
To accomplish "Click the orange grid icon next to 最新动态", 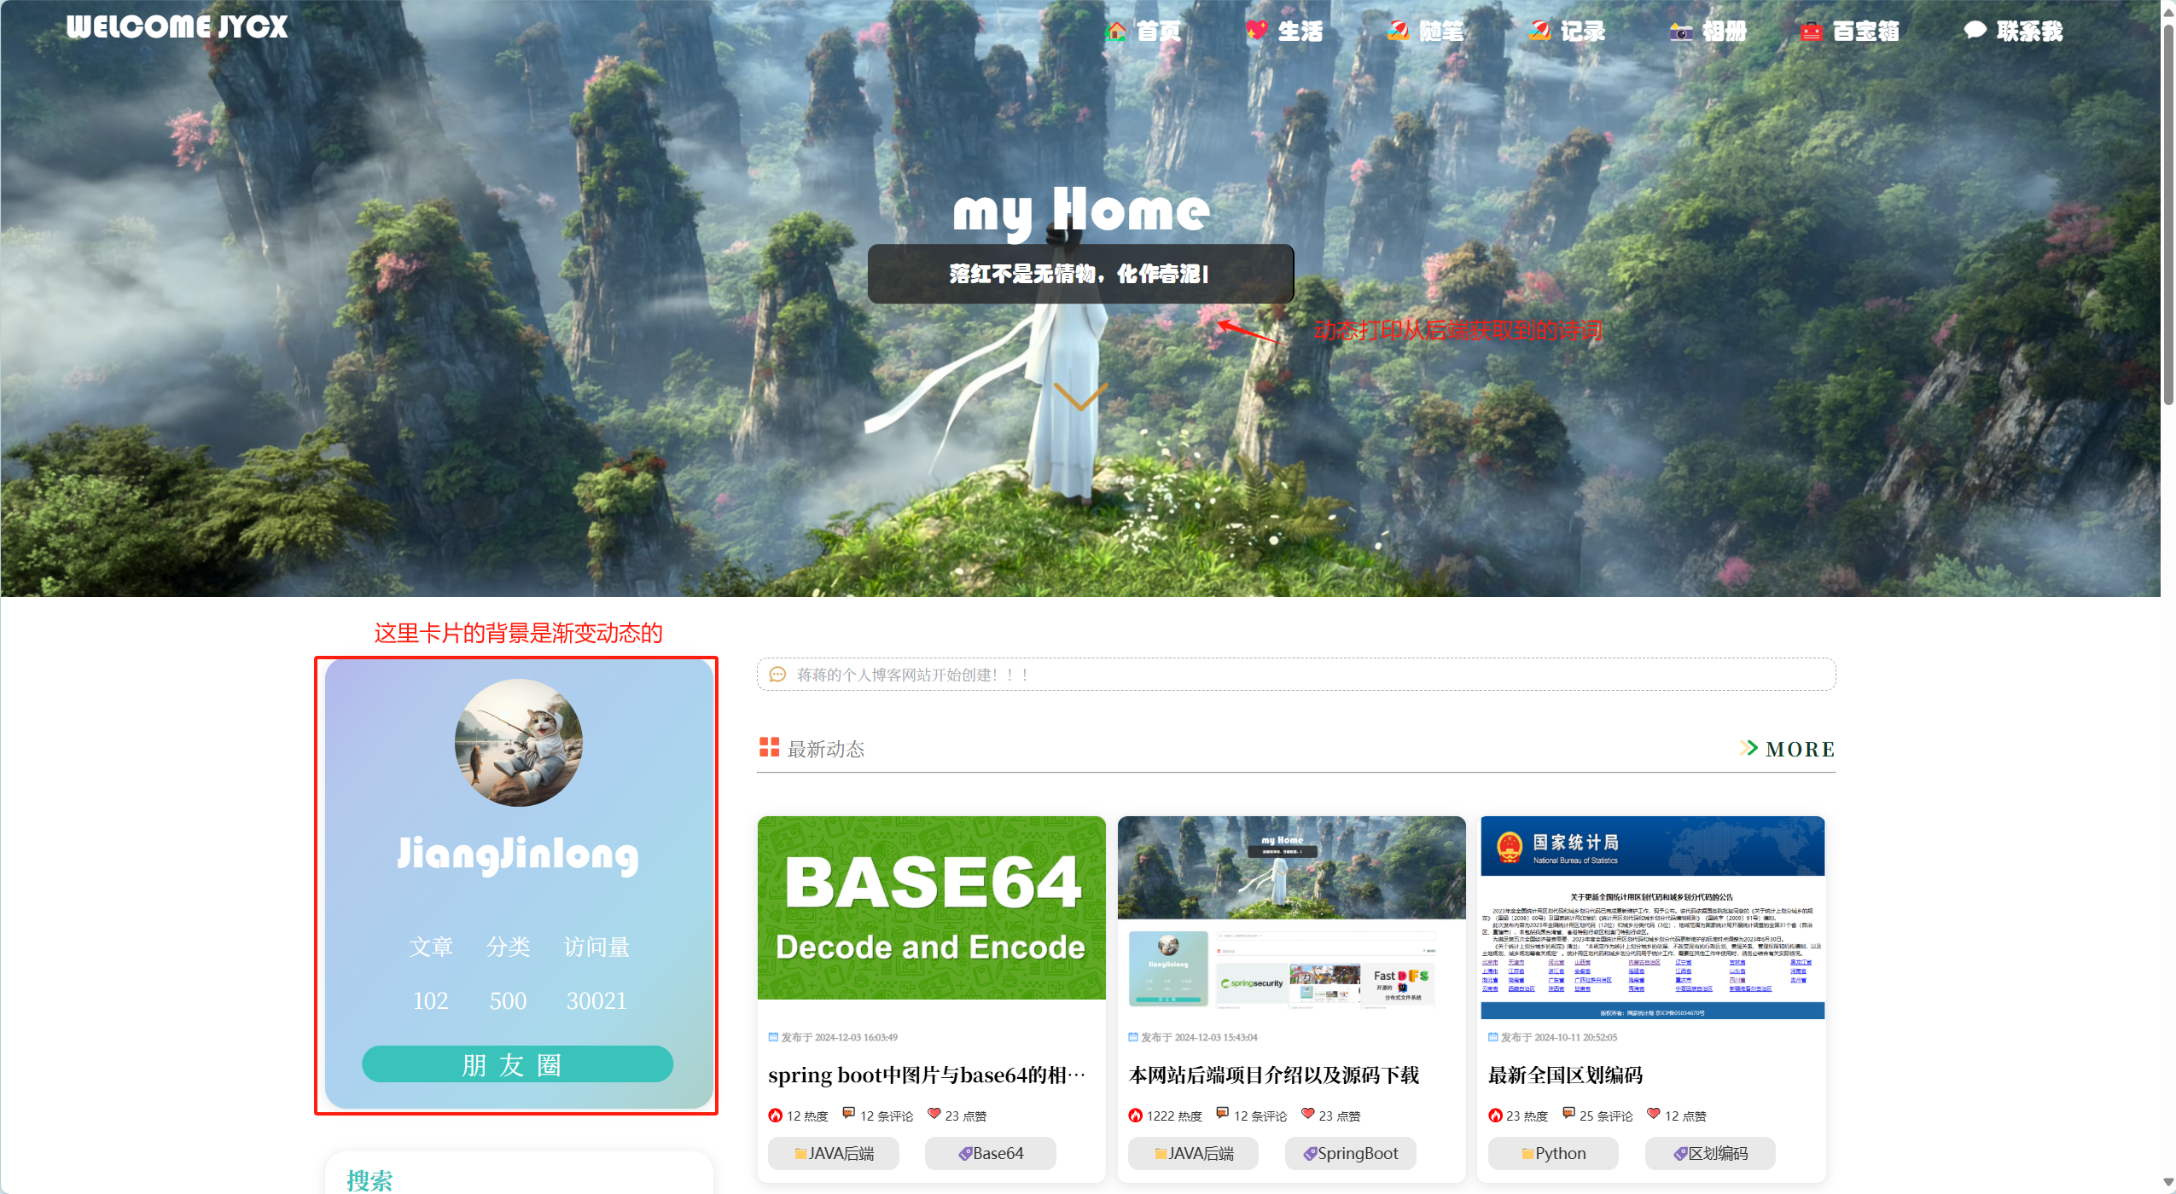I will (769, 747).
